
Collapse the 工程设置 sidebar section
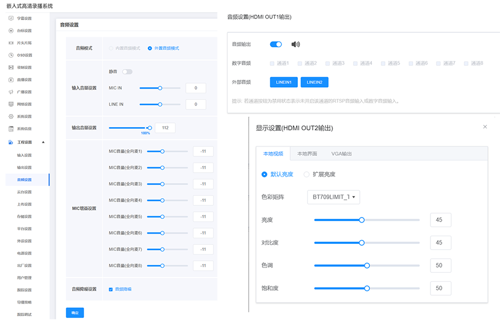(43, 142)
